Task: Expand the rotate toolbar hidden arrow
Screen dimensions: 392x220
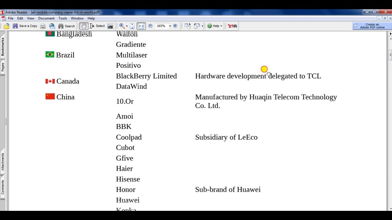Action: pos(202,26)
